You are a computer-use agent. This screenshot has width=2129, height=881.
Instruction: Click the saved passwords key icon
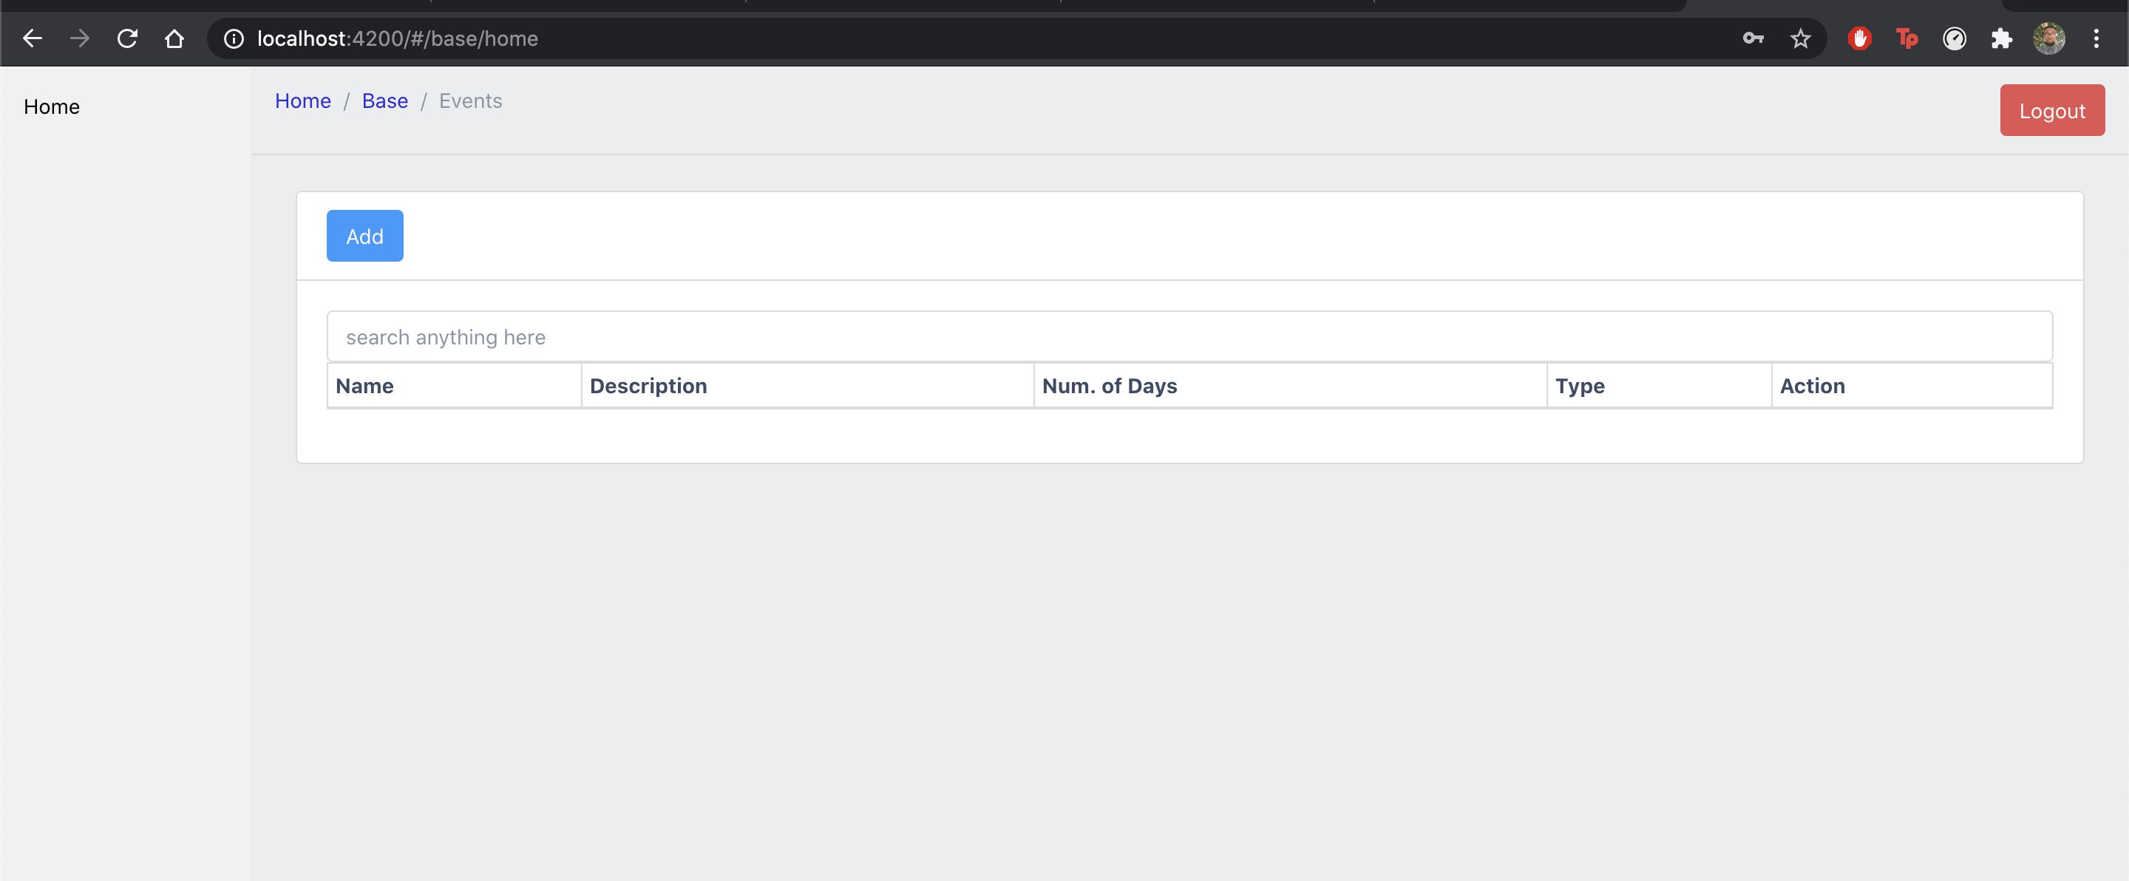click(1753, 39)
